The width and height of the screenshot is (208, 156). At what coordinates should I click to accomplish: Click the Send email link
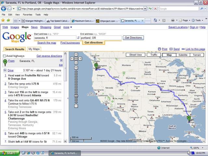click(176, 49)
